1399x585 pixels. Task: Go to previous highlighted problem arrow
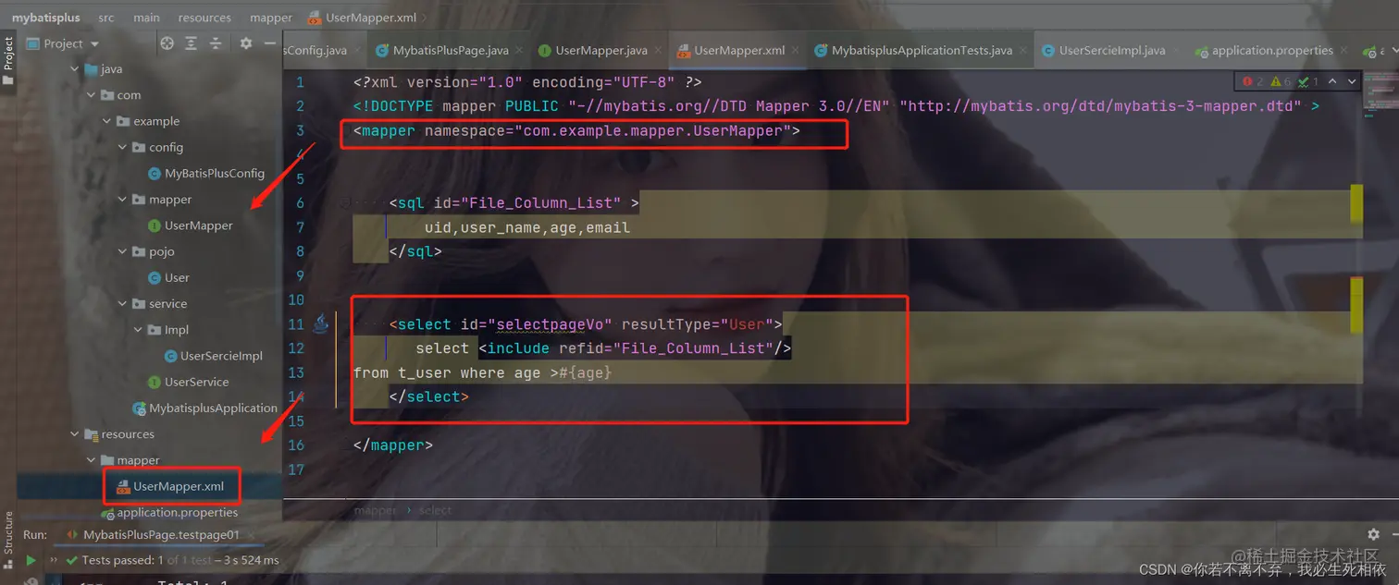pyautogui.click(x=1332, y=81)
